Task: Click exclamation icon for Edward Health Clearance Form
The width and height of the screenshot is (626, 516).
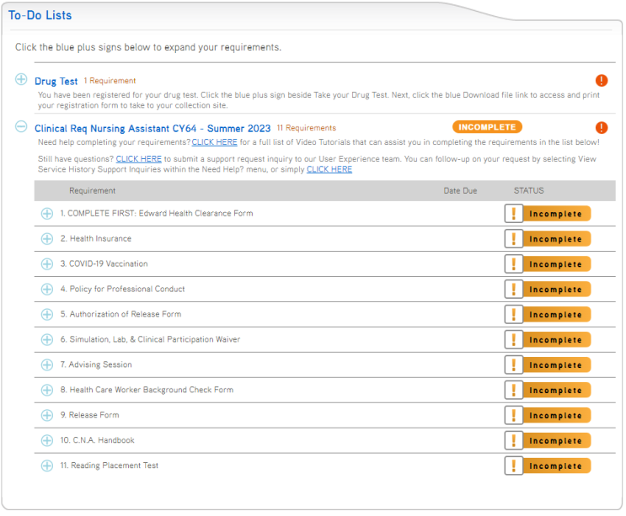Action: point(514,214)
